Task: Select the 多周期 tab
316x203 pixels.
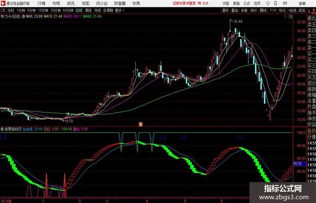Action: coord(108,10)
